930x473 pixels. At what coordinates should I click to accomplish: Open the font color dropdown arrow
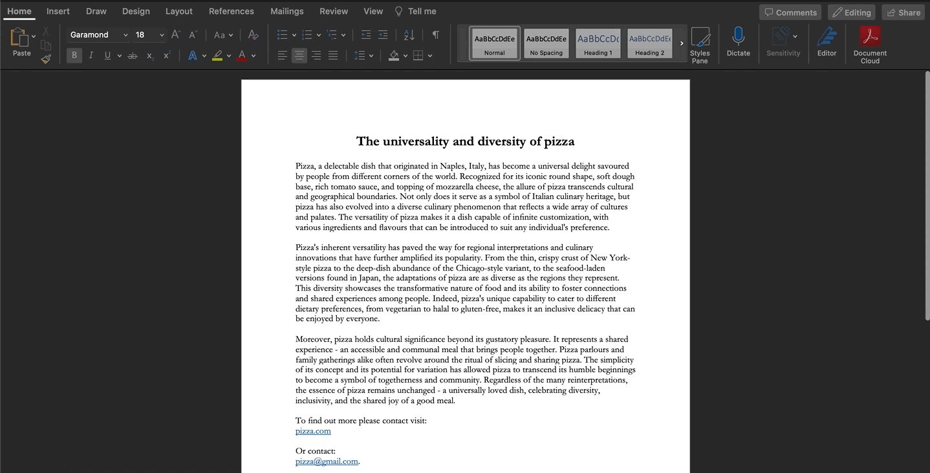(254, 56)
